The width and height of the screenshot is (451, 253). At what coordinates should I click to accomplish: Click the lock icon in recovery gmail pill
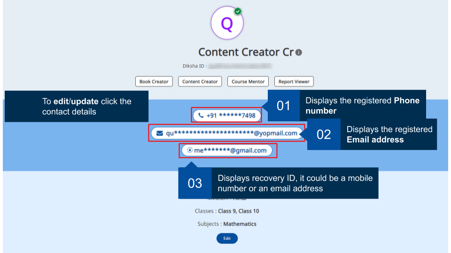point(189,150)
